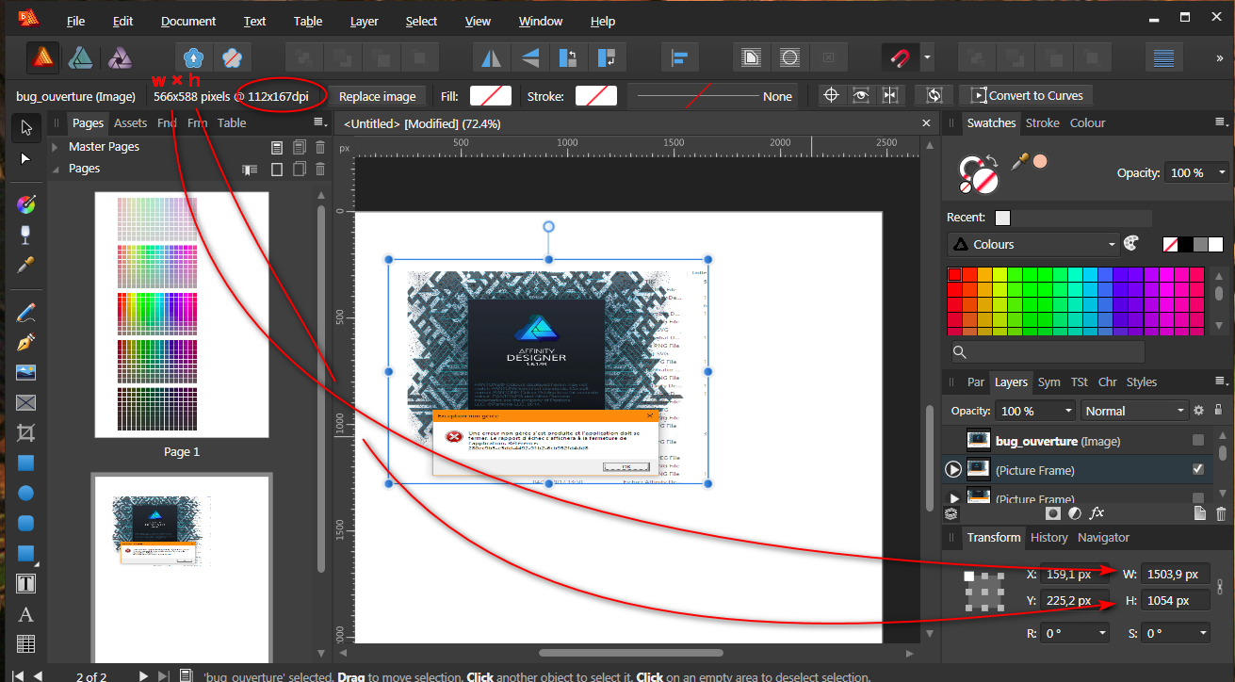Open snapping options dropdown arrow
Screen dimensions: 1235x682
tap(927, 58)
